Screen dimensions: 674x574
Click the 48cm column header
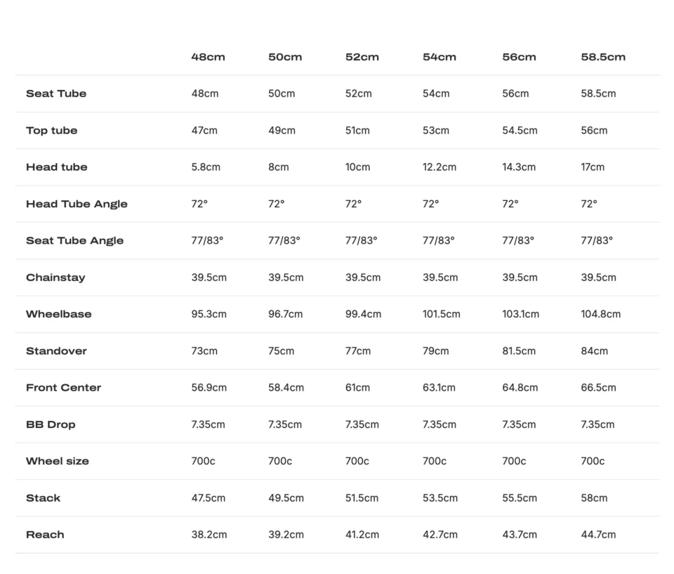pyautogui.click(x=208, y=57)
